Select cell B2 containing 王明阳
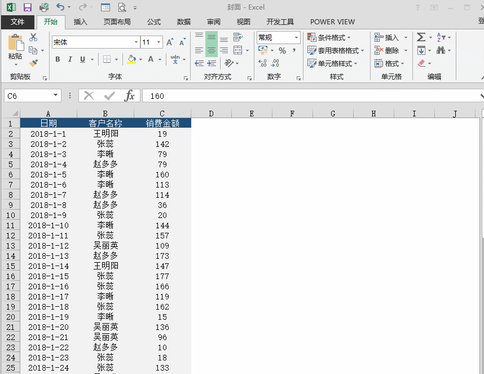 click(105, 134)
